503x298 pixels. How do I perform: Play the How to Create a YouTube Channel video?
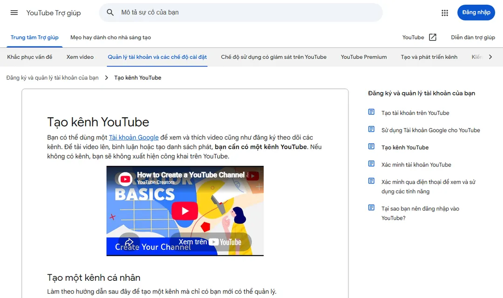point(185,211)
